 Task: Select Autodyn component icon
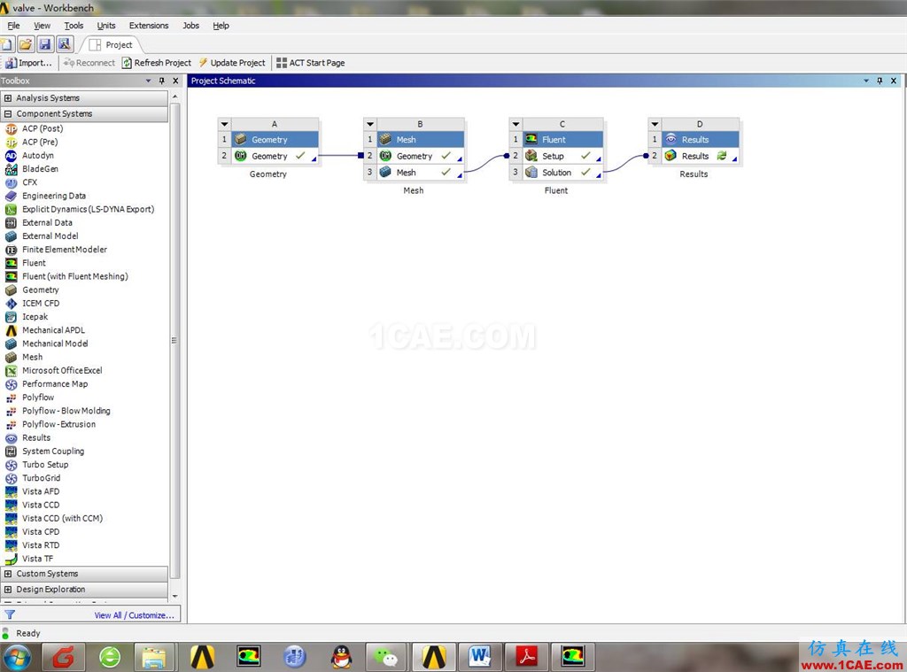point(11,156)
